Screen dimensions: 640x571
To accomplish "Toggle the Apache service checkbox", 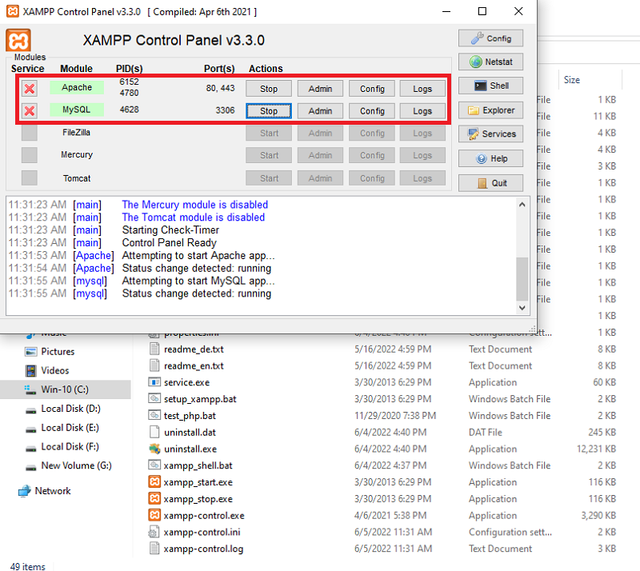I will [30, 89].
